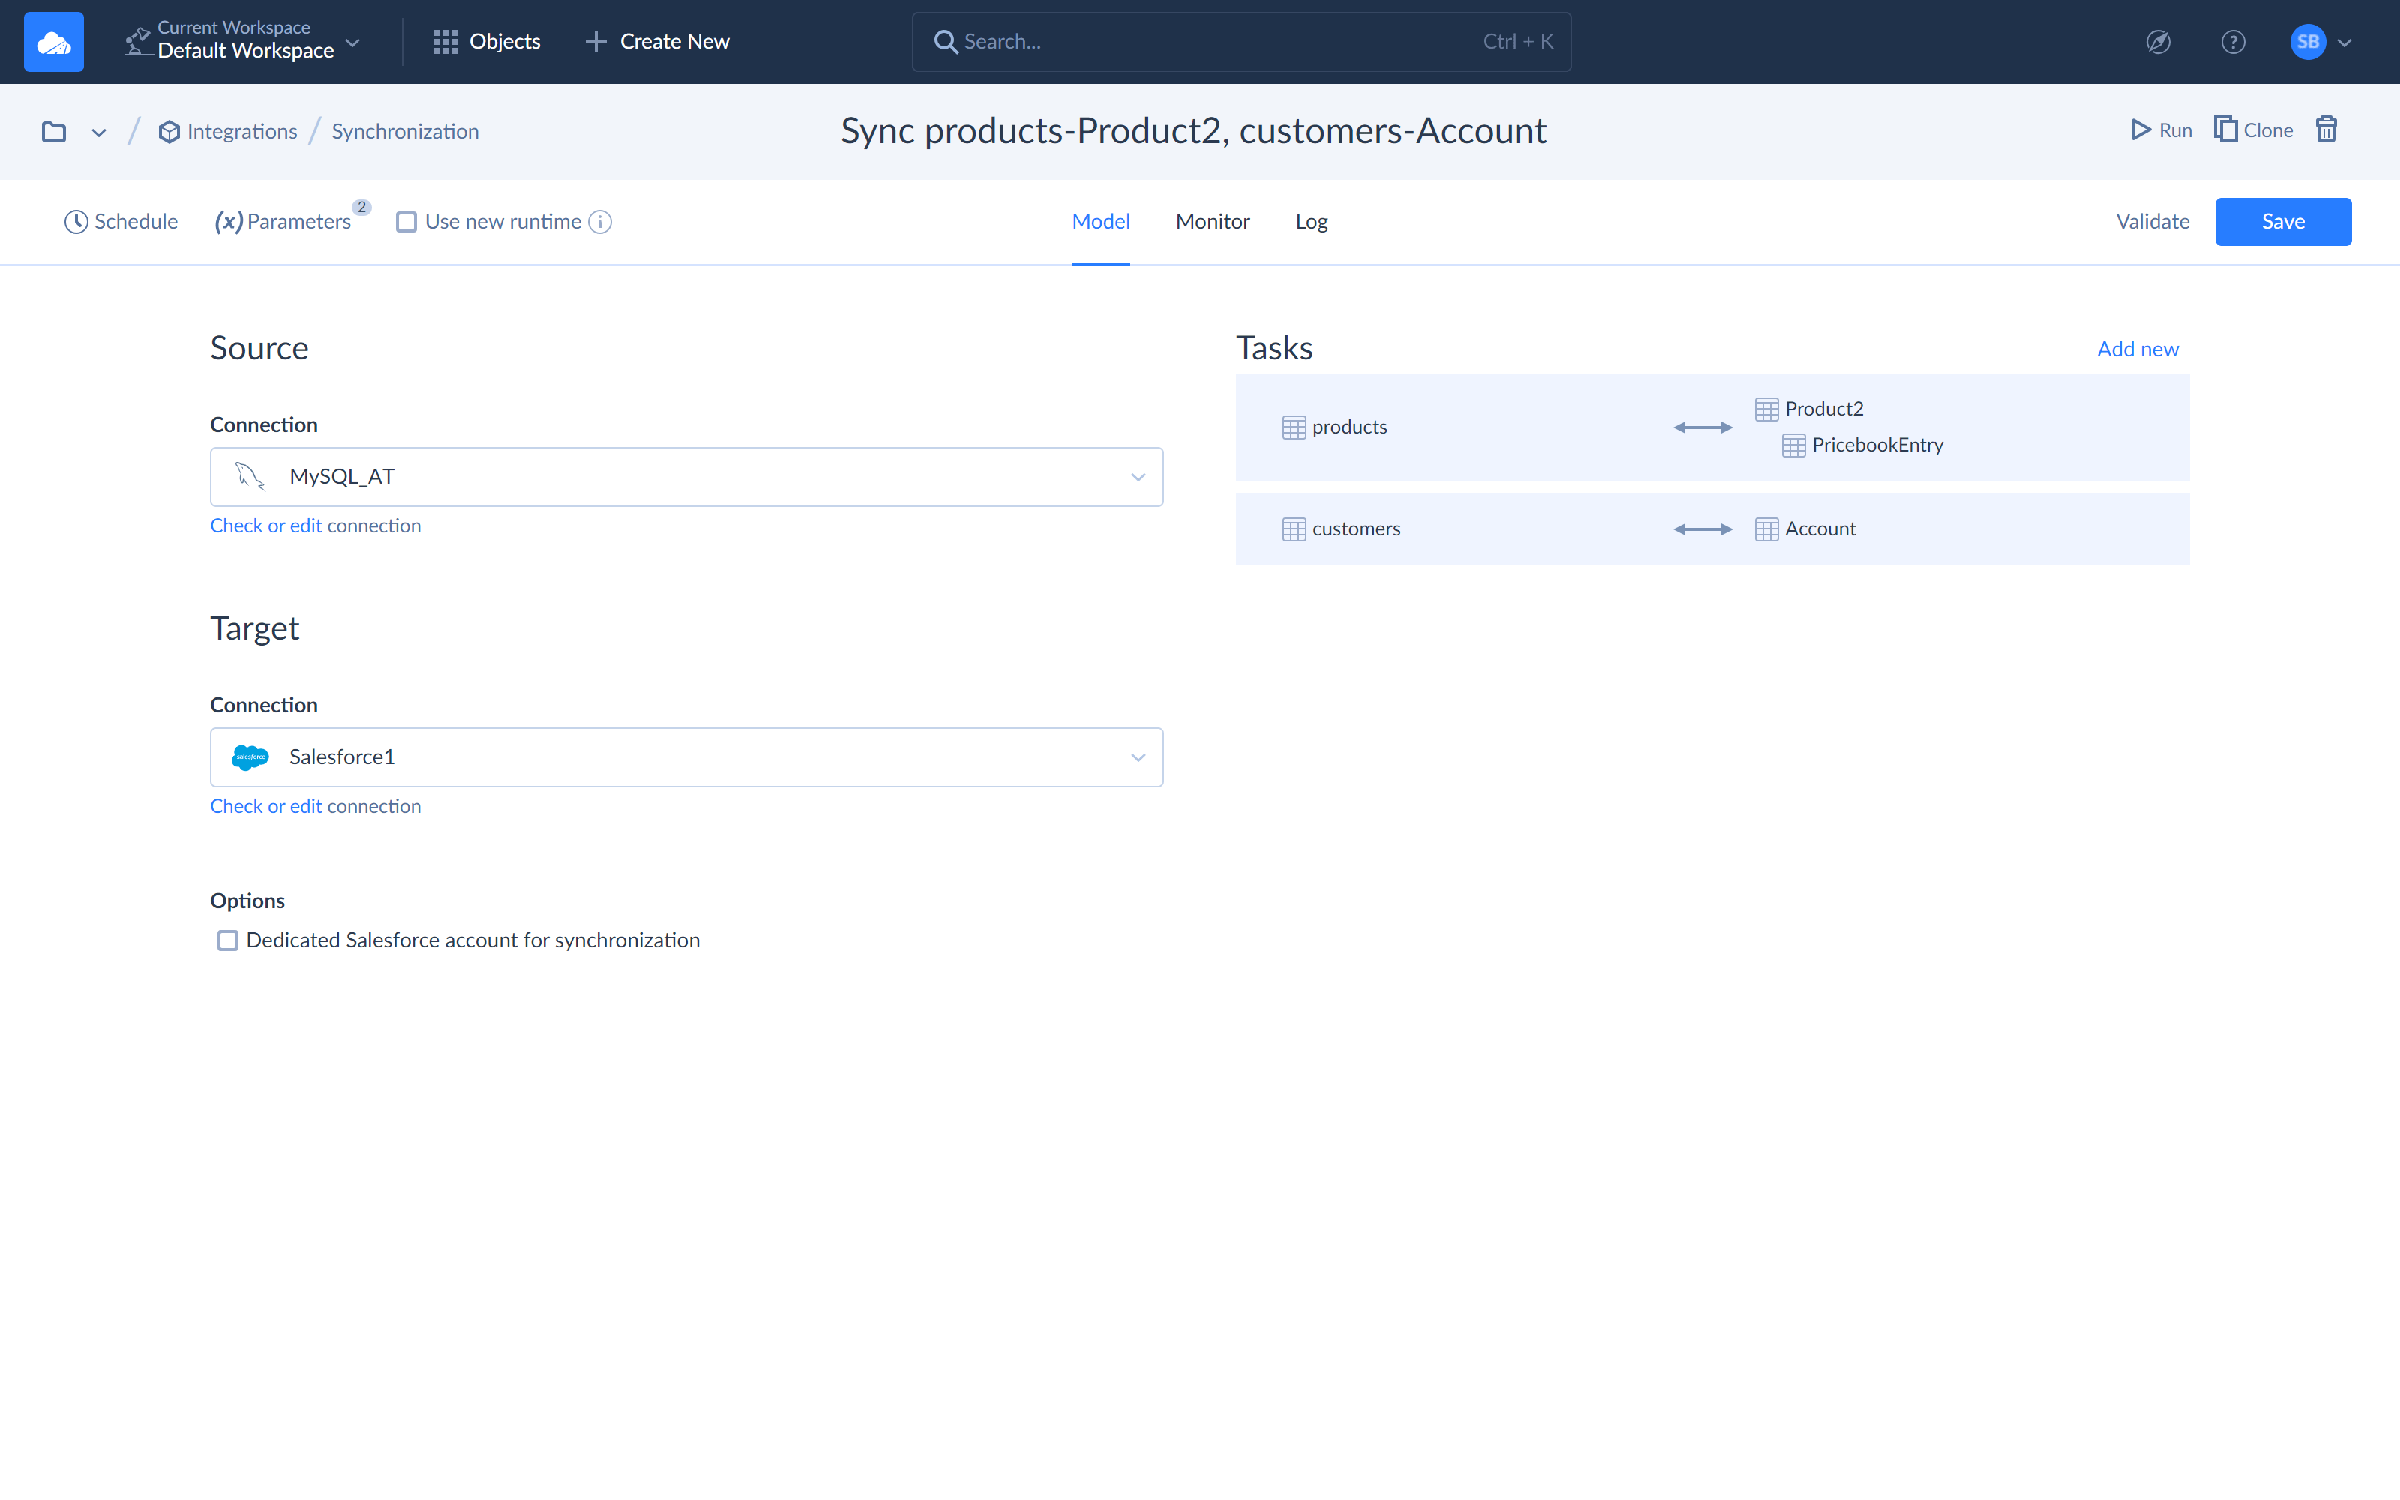Open the MySQL_AT connection dropdown

tap(1138, 477)
